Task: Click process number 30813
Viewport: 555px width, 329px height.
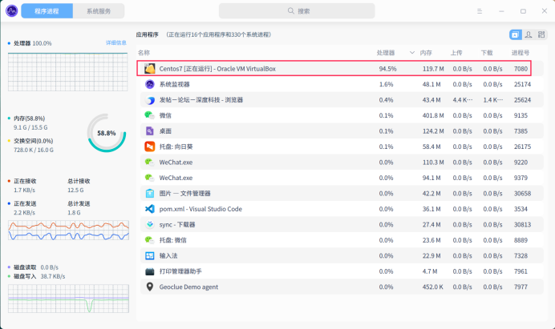Action: pyautogui.click(x=522, y=224)
